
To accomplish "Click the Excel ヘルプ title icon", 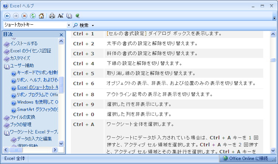I will tap(6, 6).
